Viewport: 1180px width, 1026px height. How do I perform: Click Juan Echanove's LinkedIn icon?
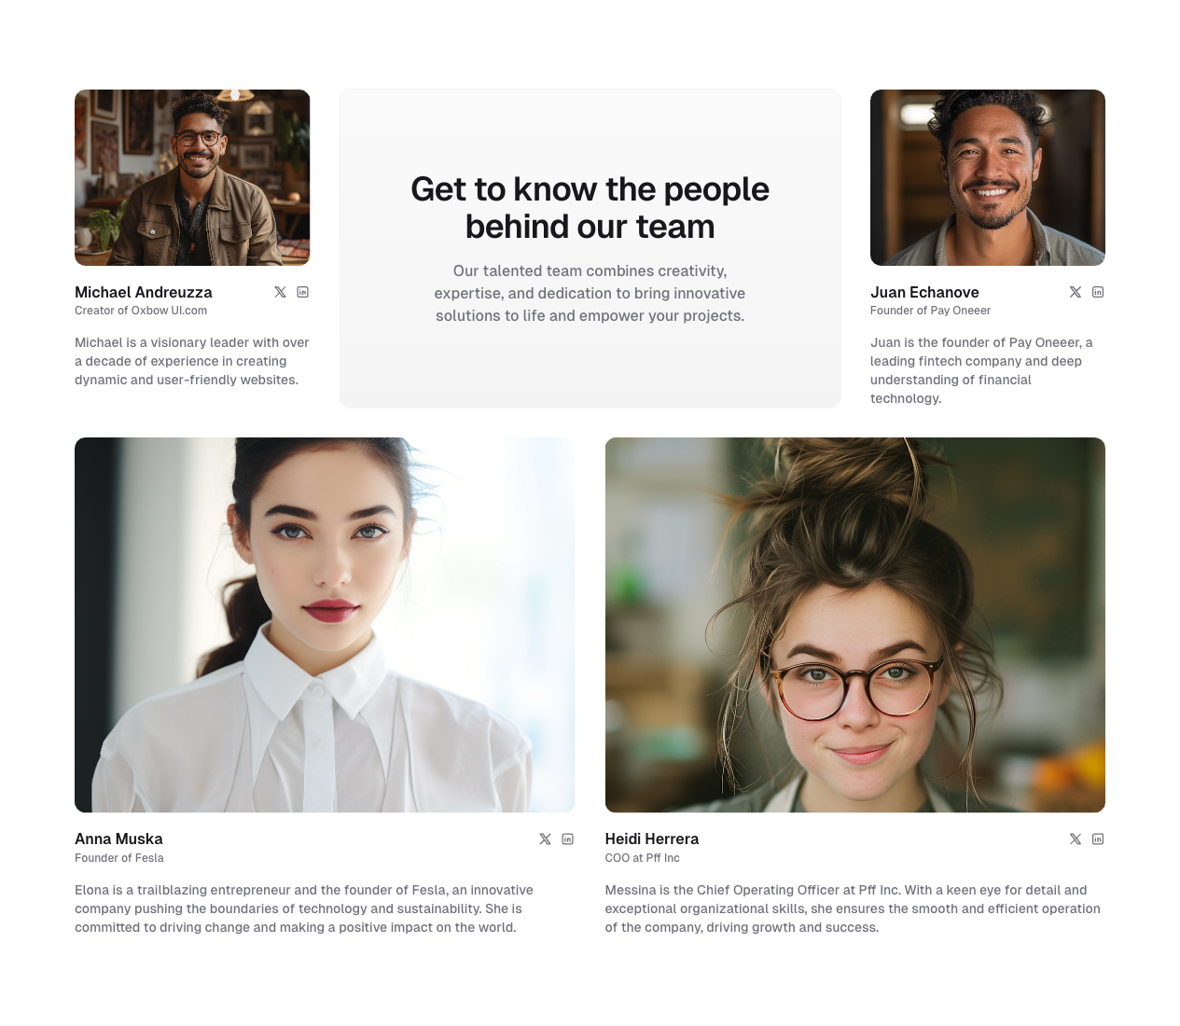(1098, 292)
